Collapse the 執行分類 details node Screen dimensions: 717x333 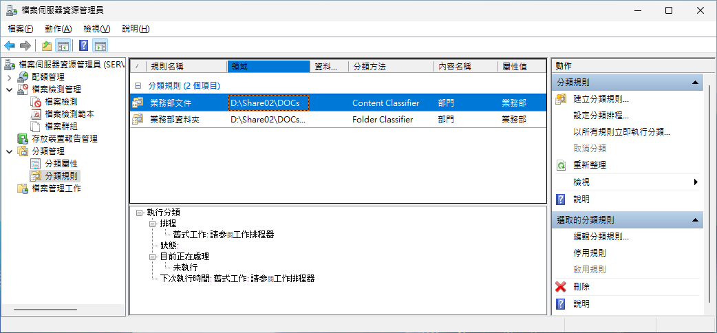click(x=139, y=213)
